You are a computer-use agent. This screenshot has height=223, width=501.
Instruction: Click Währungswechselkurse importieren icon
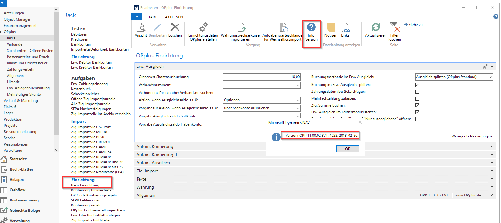tap(240, 27)
